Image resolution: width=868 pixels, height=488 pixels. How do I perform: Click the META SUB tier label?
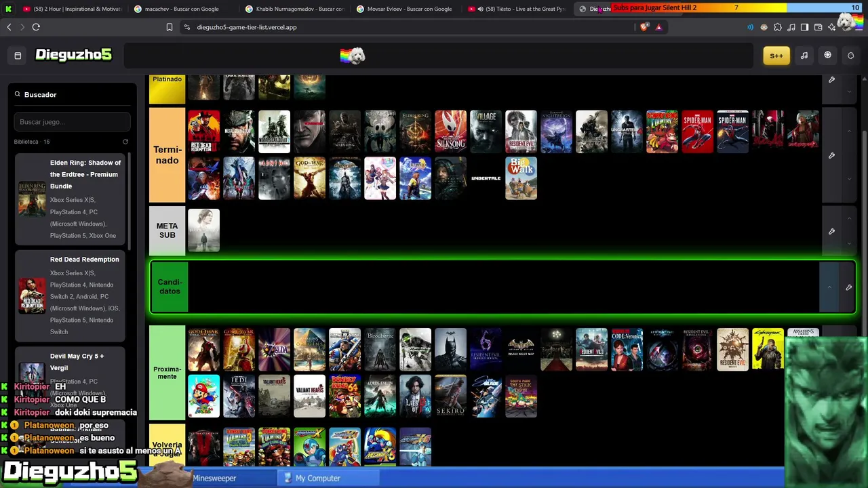pyautogui.click(x=167, y=230)
